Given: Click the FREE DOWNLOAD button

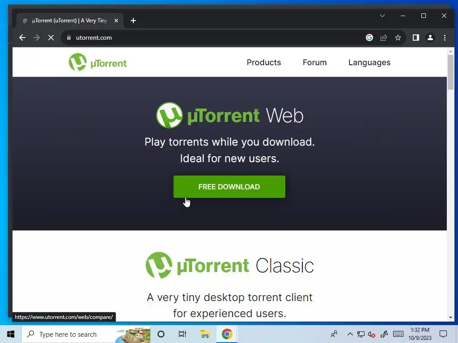Looking at the screenshot, I should click(x=229, y=187).
